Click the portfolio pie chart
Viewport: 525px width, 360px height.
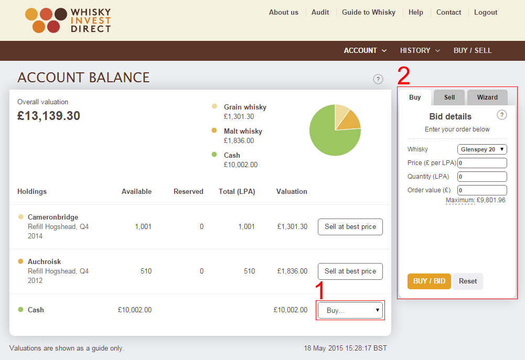pyautogui.click(x=335, y=130)
